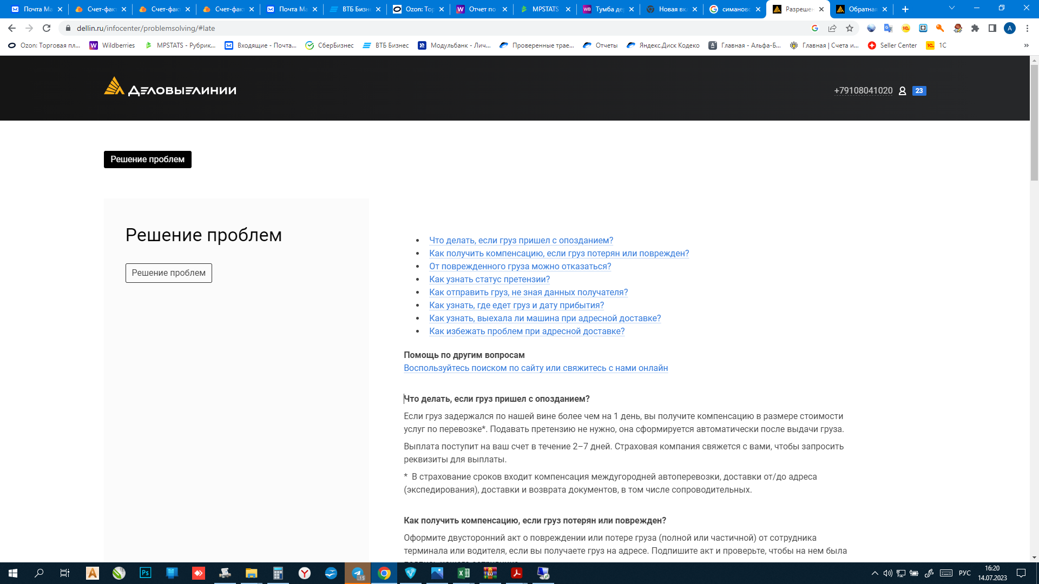This screenshot has height=584, width=1039.
Task: Open the blue brackets extension icon
Action: point(923,28)
